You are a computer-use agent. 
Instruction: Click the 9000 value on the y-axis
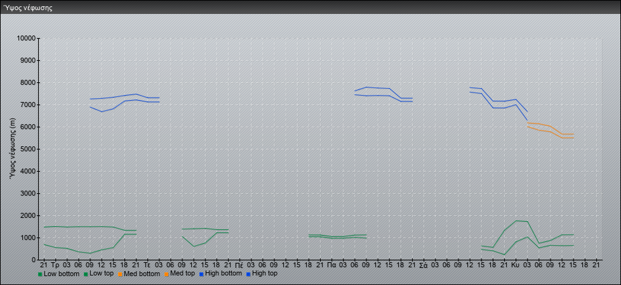coord(28,60)
